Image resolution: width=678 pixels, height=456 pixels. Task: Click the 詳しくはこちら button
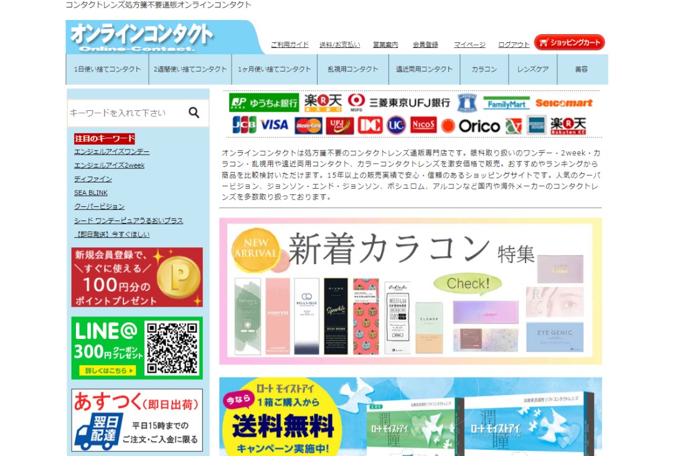point(107,371)
